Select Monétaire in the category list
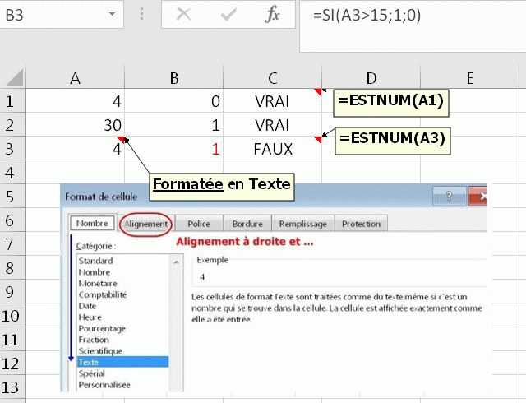Viewport: 526px width, 403px height. [98, 282]
